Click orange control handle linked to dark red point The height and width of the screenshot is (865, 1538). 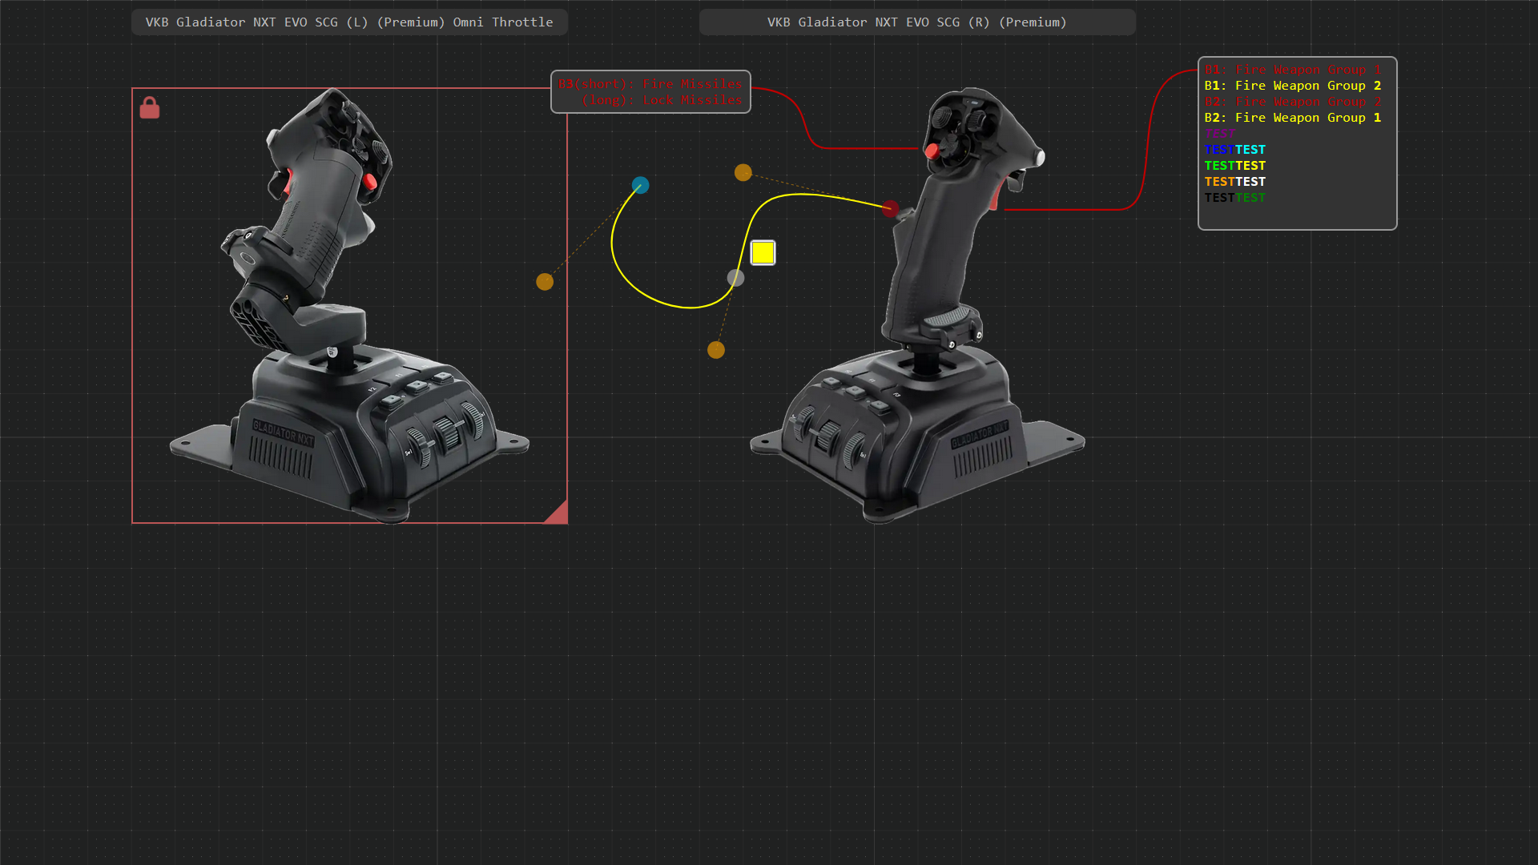click(743, 172)
